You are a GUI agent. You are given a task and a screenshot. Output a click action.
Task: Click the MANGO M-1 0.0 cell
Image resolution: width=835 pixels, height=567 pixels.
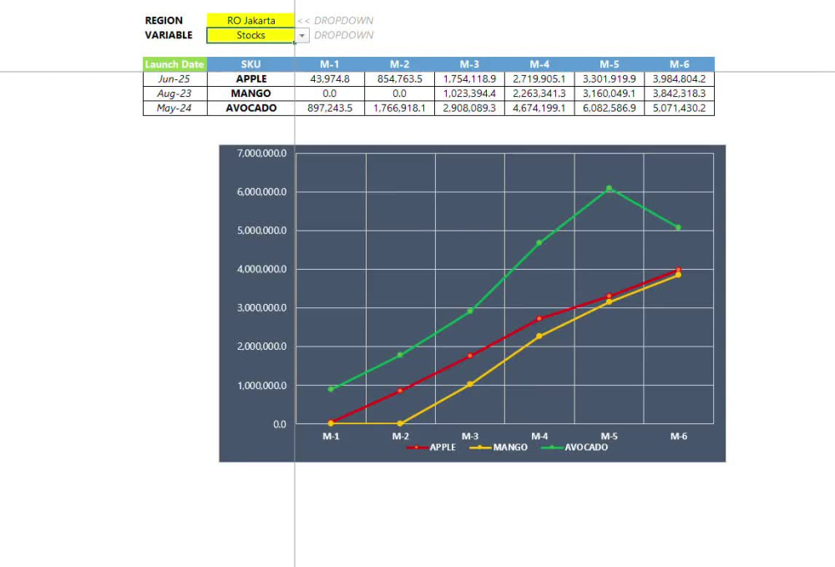(330, 94)
